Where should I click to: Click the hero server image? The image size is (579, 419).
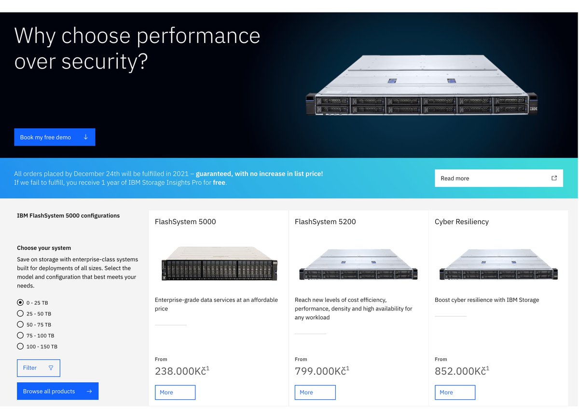422,85
